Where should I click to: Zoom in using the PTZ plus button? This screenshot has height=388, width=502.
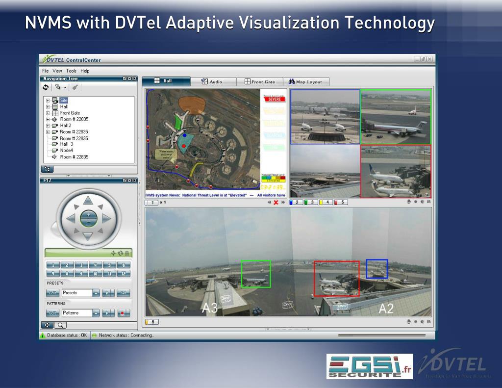click(88, 215)
